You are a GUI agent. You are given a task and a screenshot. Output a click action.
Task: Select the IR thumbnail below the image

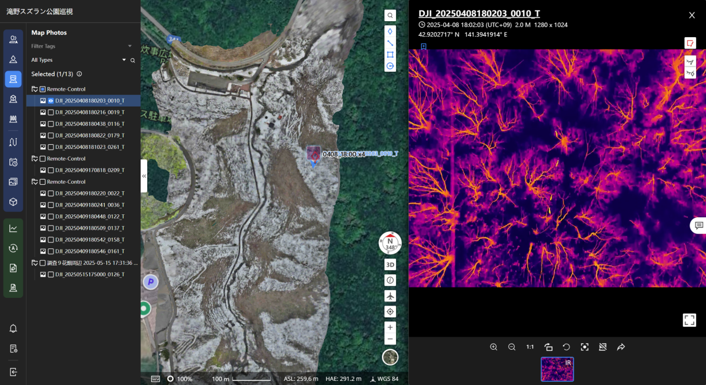(x=557, y=369)
